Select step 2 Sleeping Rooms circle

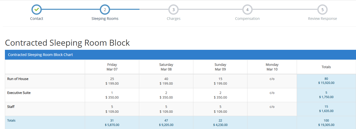tap(105, 10)
